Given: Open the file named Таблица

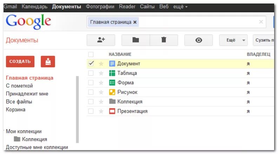Looking at the screenshot, I should pos(127,73).
